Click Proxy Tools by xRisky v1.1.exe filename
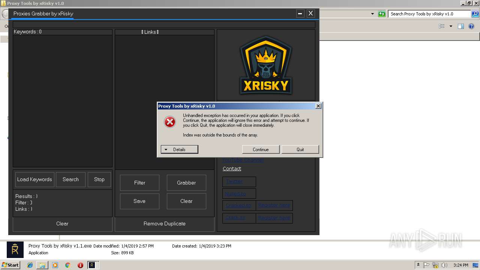Viewport: 480px width, 270px height. (60, 246)
